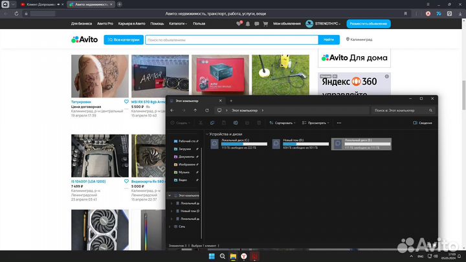Open Explorer's three-dot more options menu
The height and width of the screenshot is (262, 466).
tap(340, 122)
